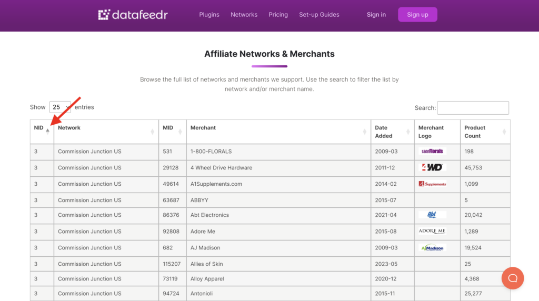Click the Adore Me merchant logo
539x301 pixels.
[x=432, y=231]
